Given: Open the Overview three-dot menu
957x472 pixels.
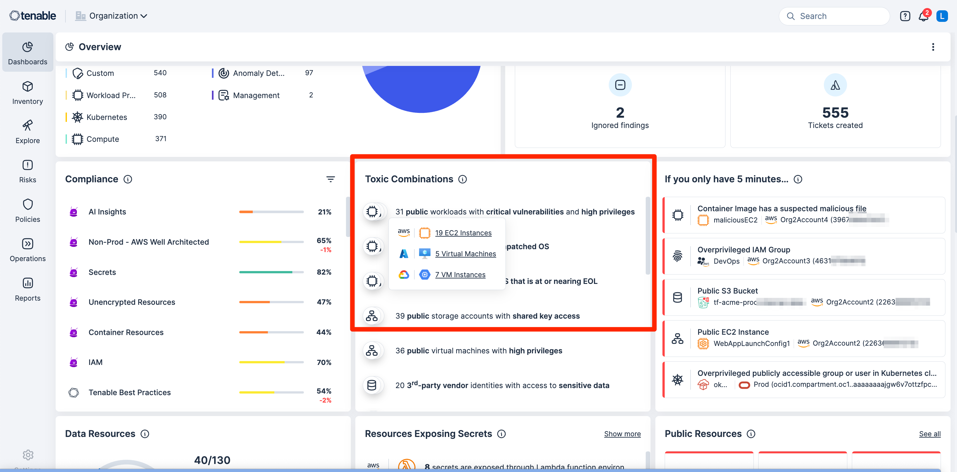Looking at the screenshot, I should coord(933,47).
